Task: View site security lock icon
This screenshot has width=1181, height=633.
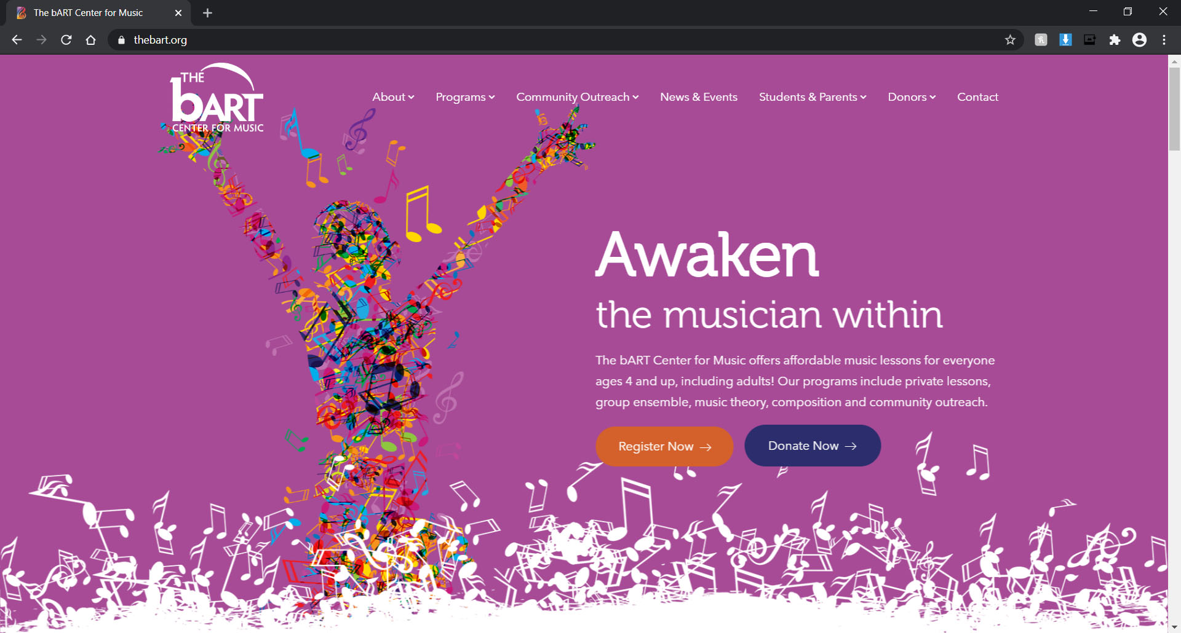Action: [121, 40]
